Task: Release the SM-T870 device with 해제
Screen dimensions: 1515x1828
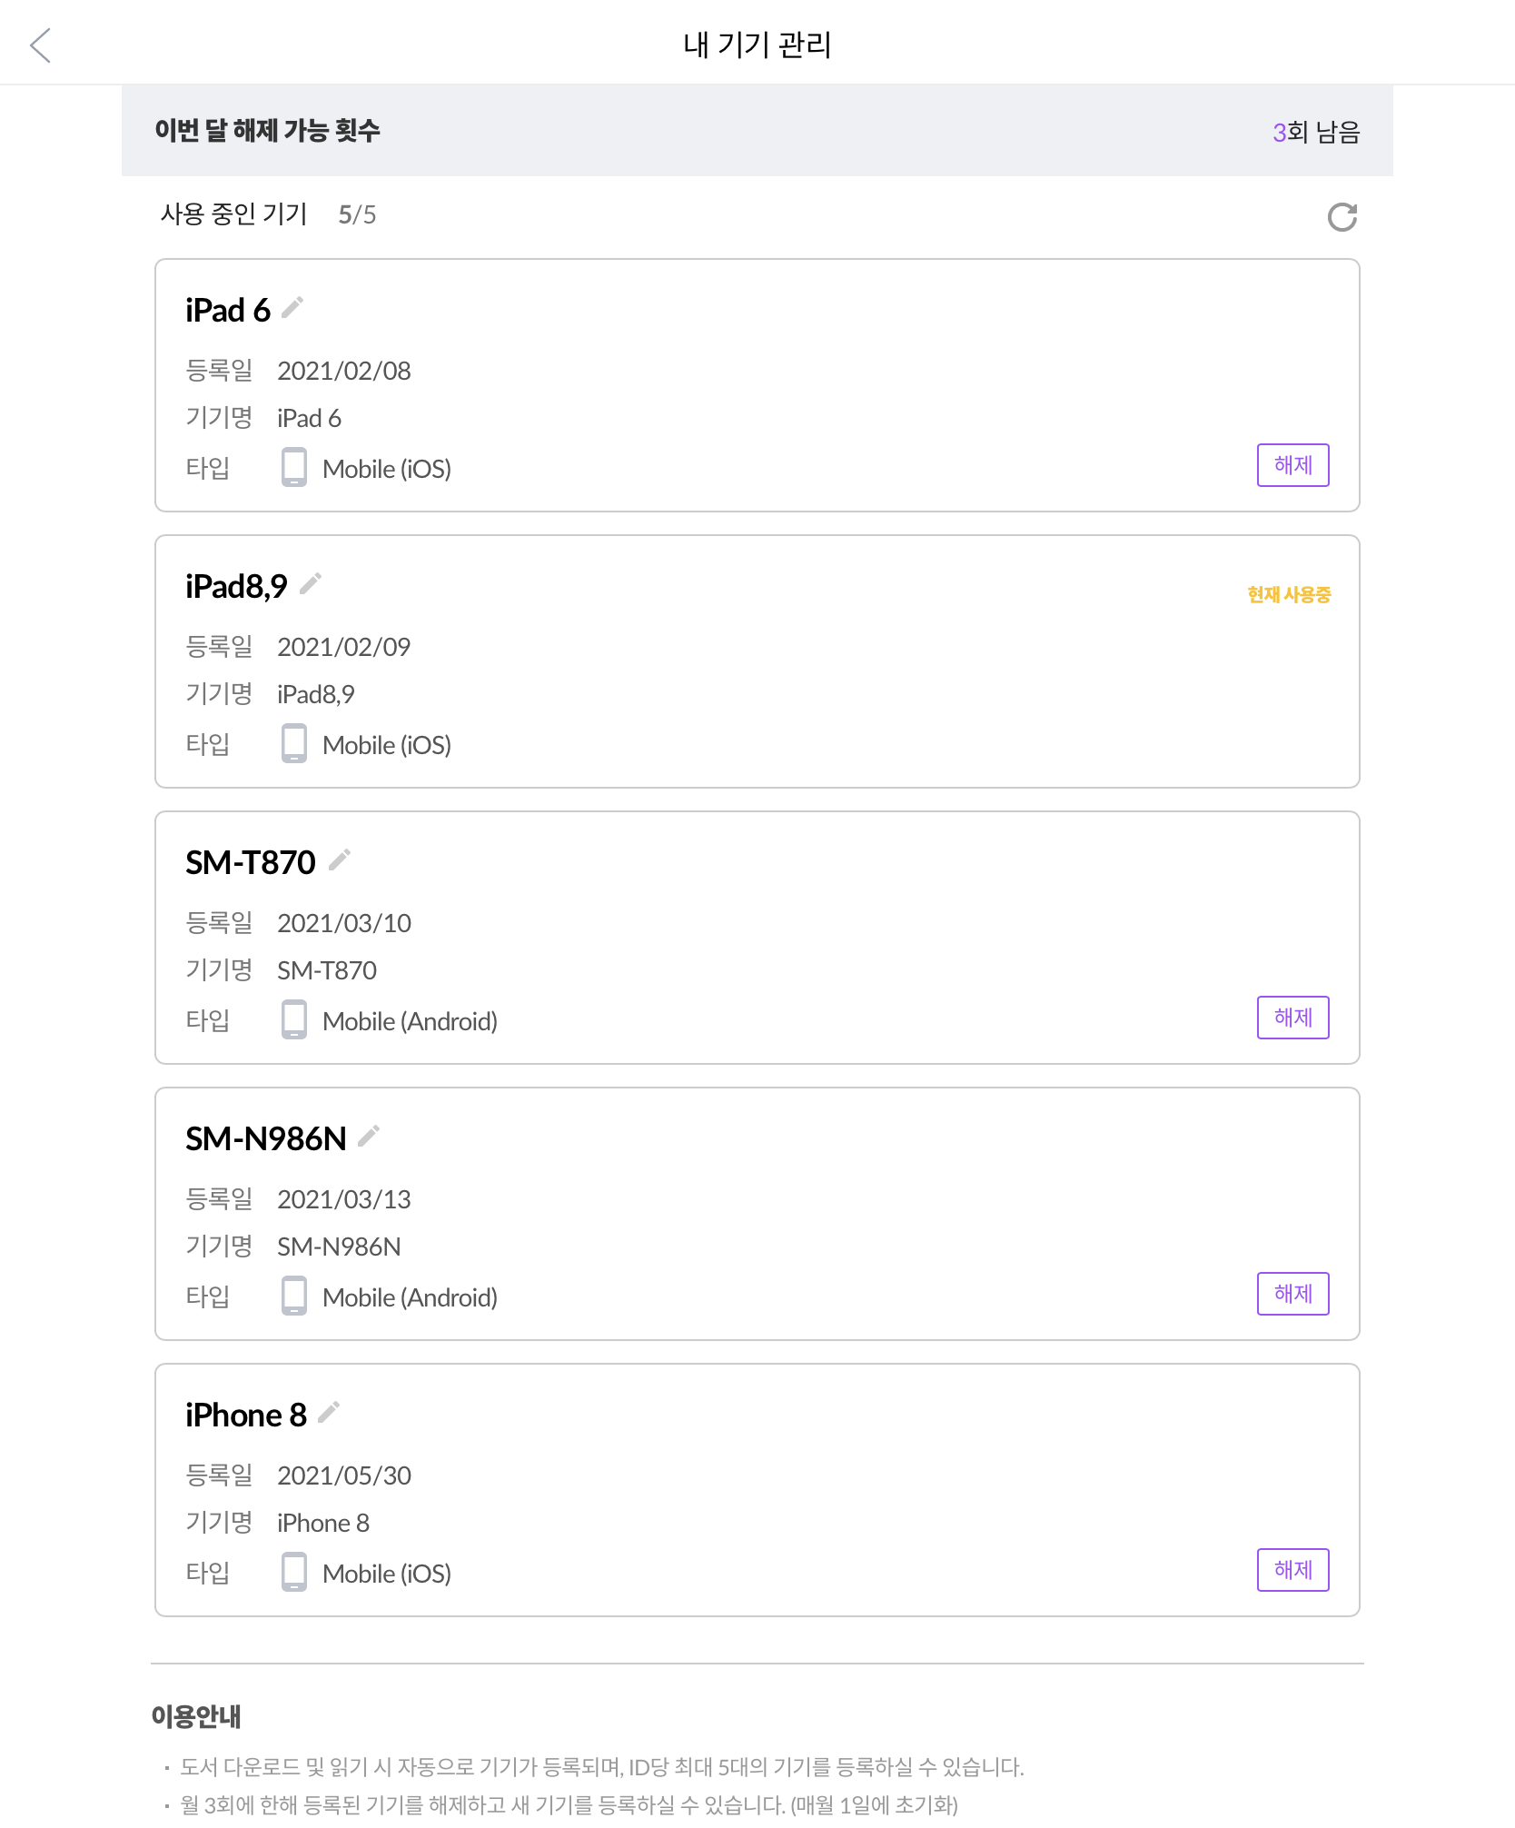Action: [x=1292, y=1018]
